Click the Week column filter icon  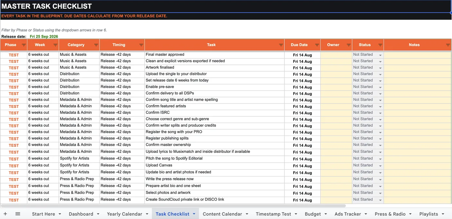55,45
